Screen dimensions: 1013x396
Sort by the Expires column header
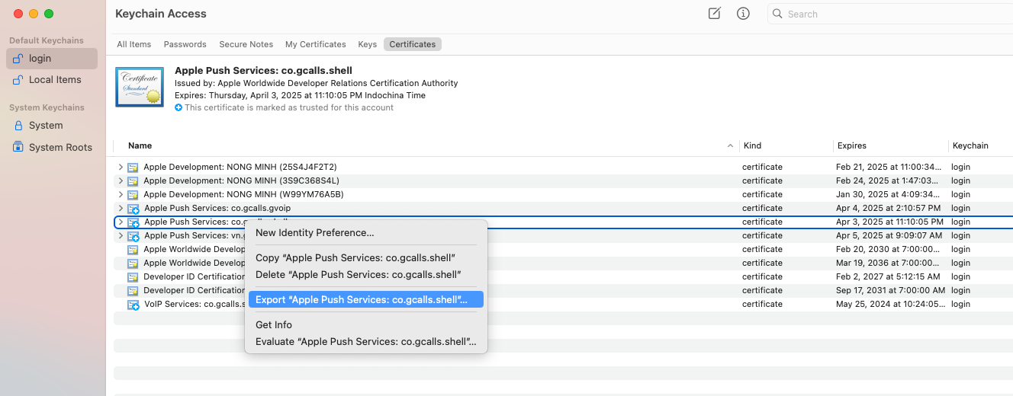(x=851, y=145)
